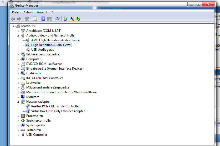Image resolution: width=220 pixels, height=146 pixels.
Task: Collapse Audio-, Video- und Gamecontroller
Action: (x=18, y=36)
